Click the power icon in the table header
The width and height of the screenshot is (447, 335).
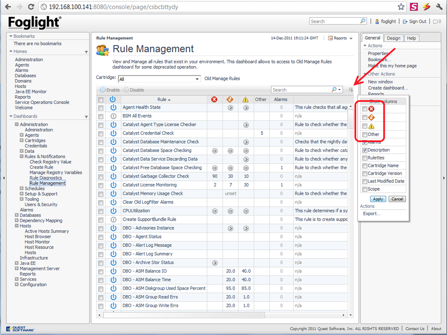pyautogui.click(x=113, y=99)
